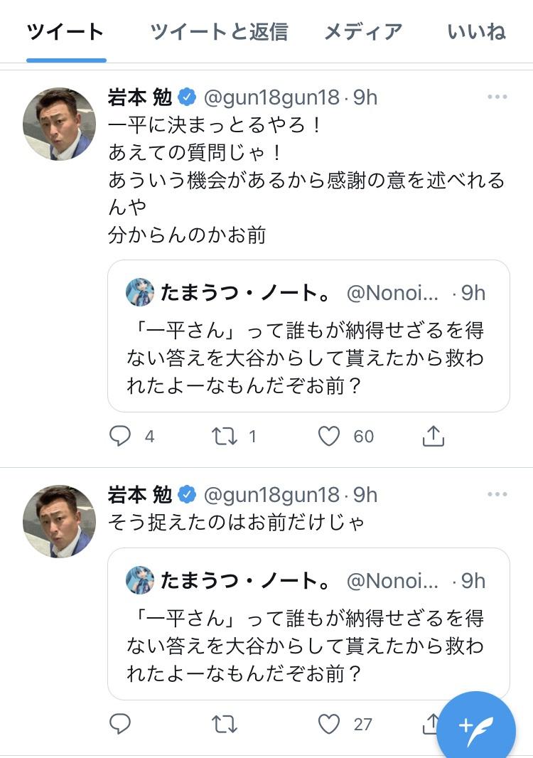Viewport: 533px width, 758px height.
Task: Retweet the second tweet
Action: 225,724
